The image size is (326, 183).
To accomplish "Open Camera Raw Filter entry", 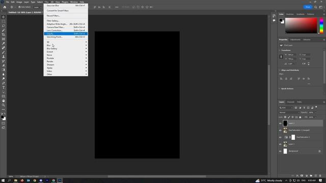I will [x=66, y=27].
